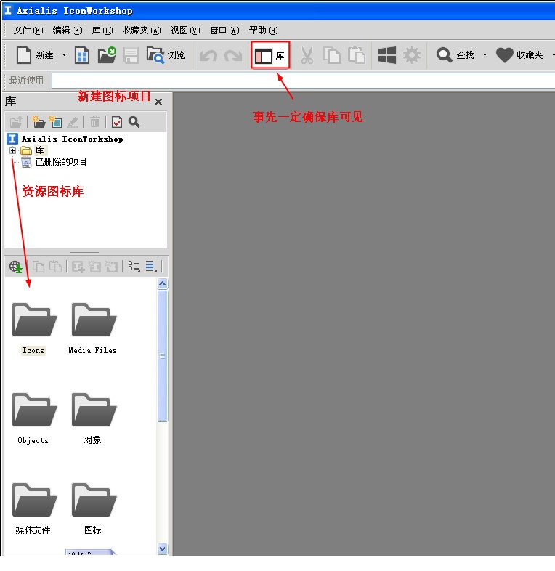Open the display mode list dropdown

(x=134, y=267)
